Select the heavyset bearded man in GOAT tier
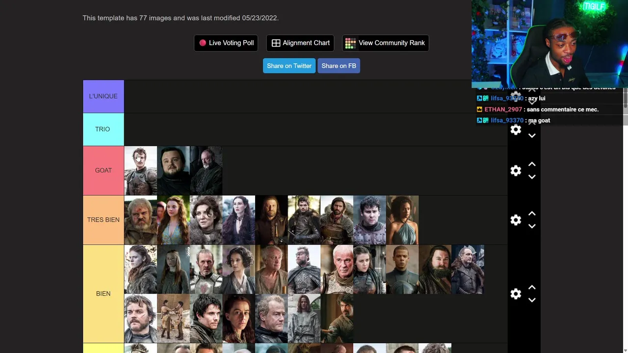The width and height of the screenshot is (628, 353). click(173, 171)
